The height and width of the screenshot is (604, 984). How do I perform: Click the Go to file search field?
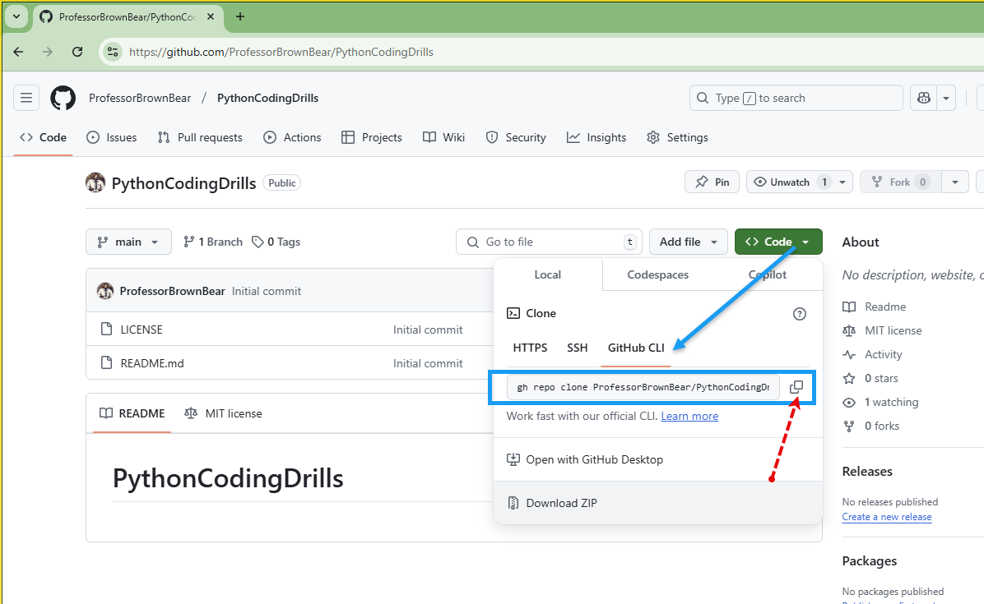549,242
